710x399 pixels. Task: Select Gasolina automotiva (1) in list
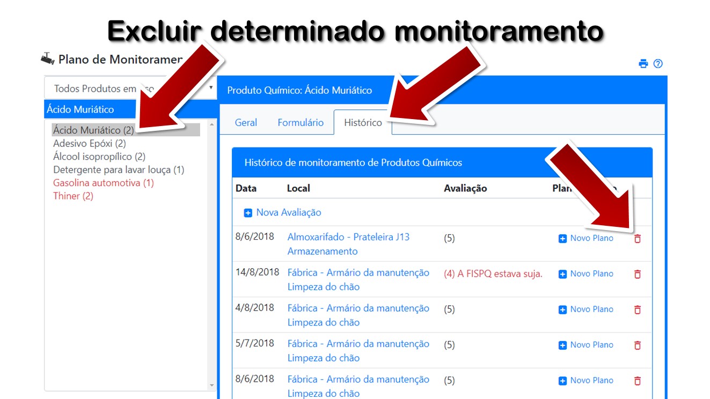(x=104, y=183)
